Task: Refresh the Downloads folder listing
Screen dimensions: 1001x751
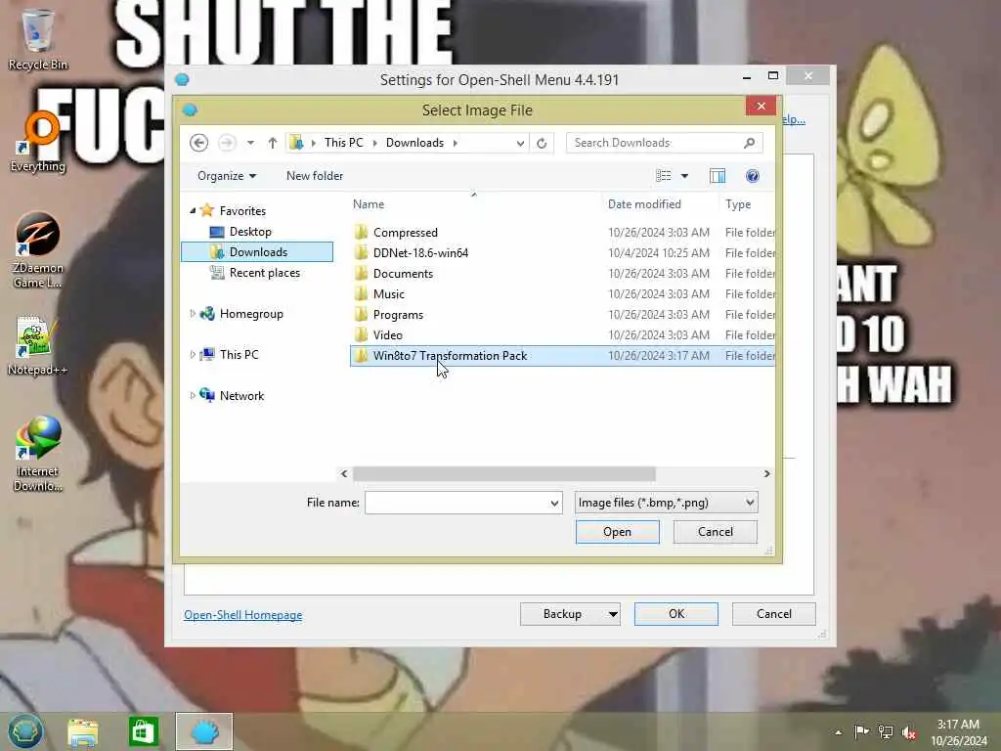Action: [542, 143]
